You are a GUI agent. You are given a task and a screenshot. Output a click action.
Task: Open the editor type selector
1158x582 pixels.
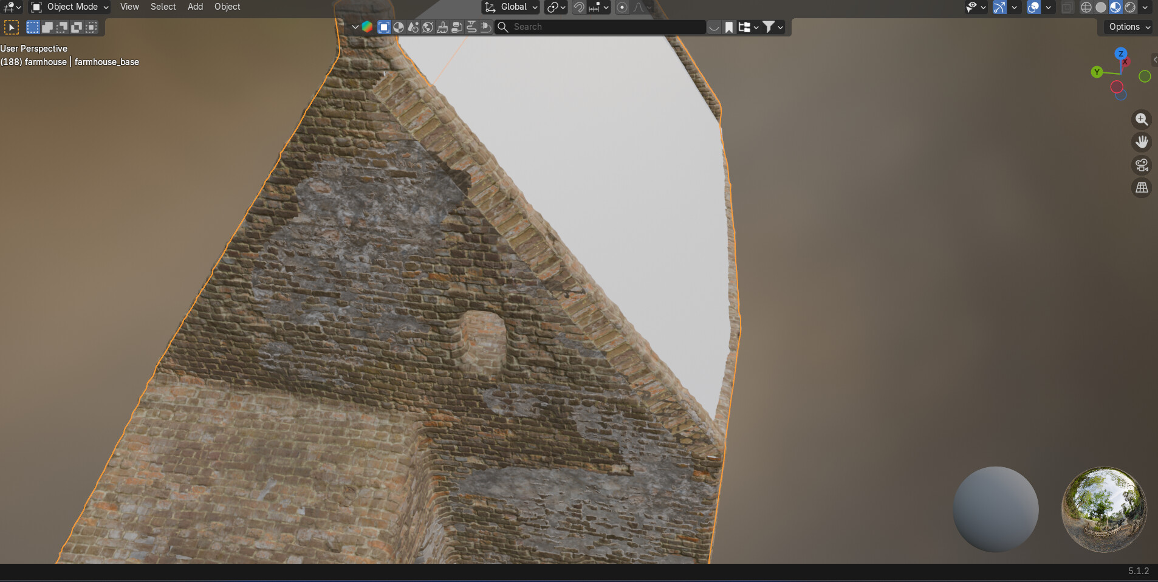[12, 7]
